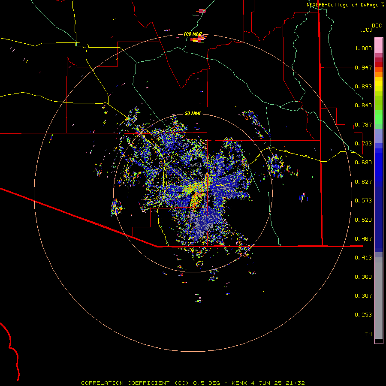The height and width of the screenshot is (386, 386).
Task: Select the 0.573 scale value
Action: (363, 201)
